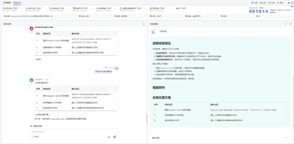
Task: Click the </应急处置方案> closing tag text in the chat
Action: point(42,115)
